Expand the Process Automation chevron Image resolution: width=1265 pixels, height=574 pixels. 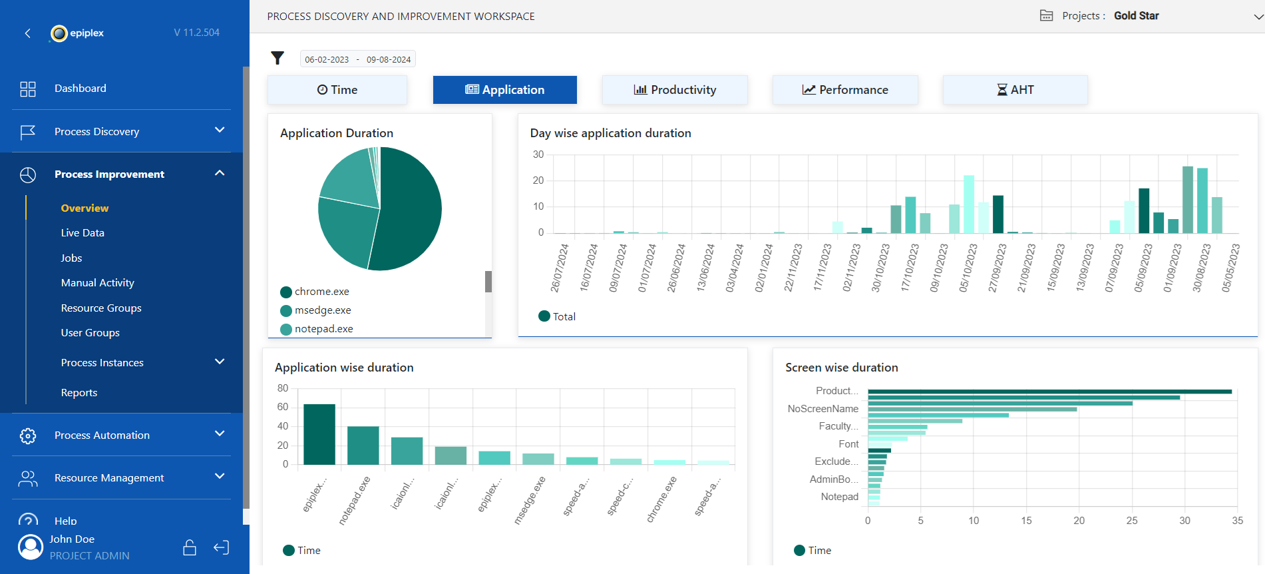click(x=220, y=433)
